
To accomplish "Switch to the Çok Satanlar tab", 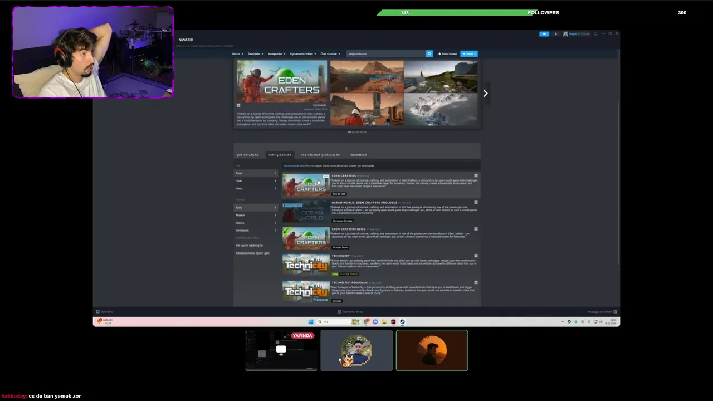I will (247, 155).
